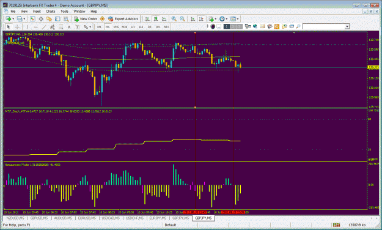Toggle Expert Advisors on or off

coord(123,19)
